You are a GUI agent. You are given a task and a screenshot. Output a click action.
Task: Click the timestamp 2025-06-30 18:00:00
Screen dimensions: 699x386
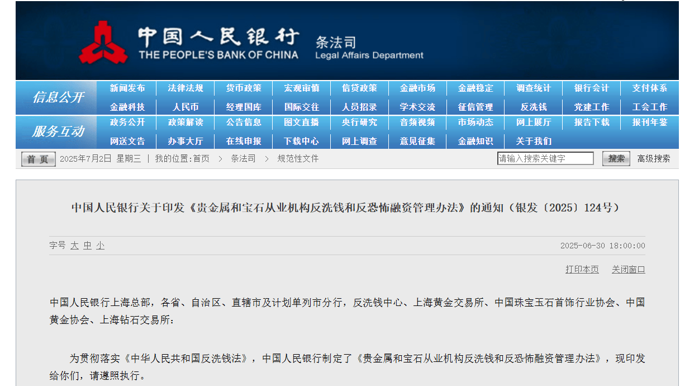pos(603,246)
